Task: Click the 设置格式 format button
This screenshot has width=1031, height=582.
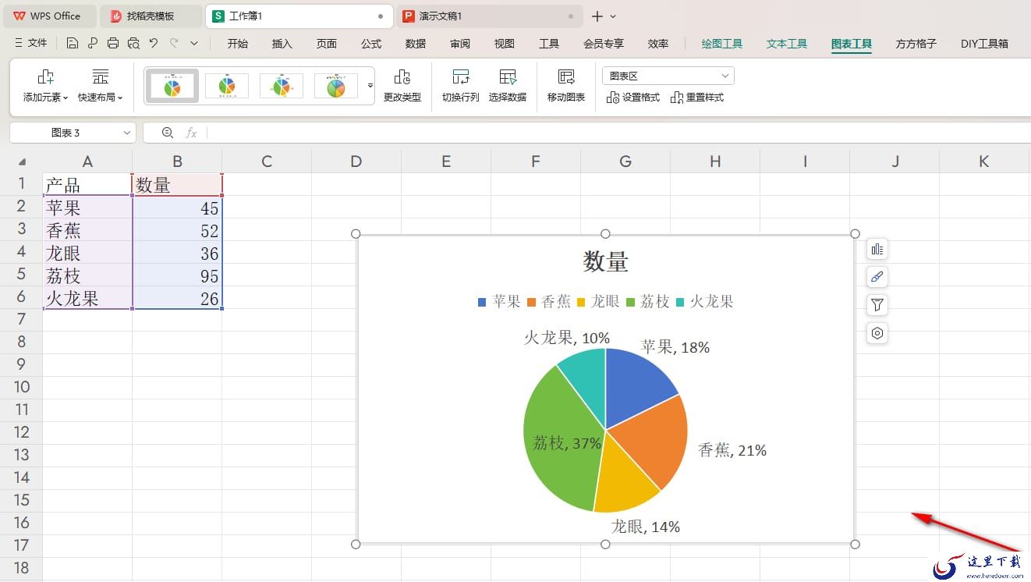Action: pyautogui.click(x=633, y=98)
